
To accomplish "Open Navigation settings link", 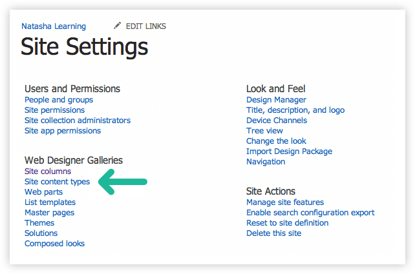I will tap(266, 162).
